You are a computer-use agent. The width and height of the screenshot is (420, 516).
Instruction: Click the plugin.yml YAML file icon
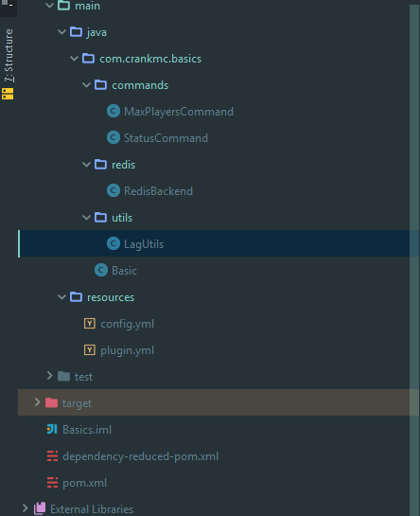click(x=90, y=349)
